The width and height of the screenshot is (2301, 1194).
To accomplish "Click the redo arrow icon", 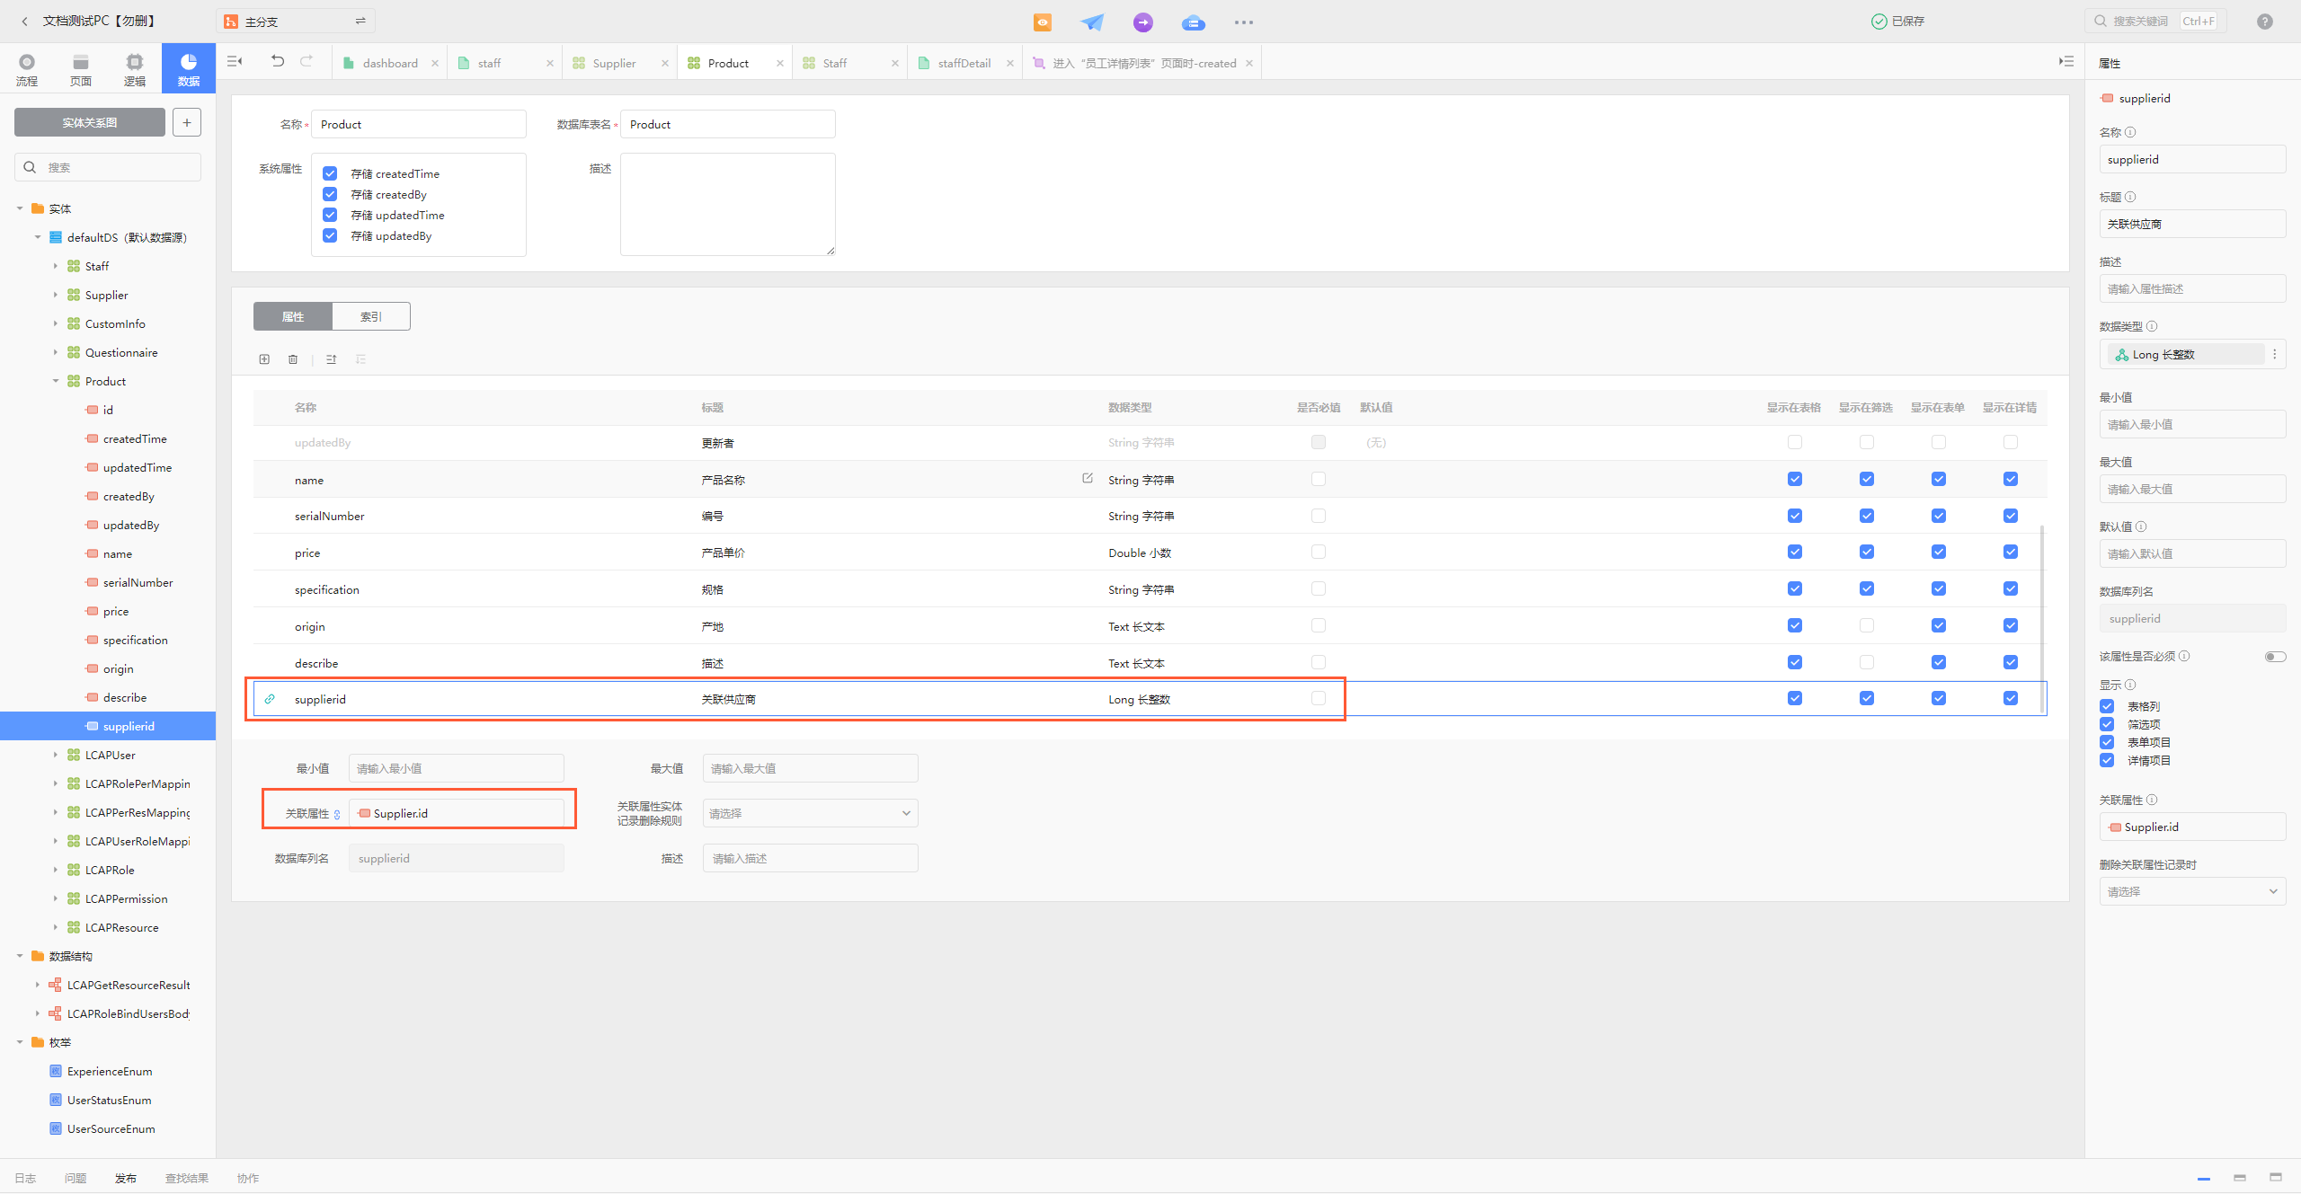I will coord(307,61).
